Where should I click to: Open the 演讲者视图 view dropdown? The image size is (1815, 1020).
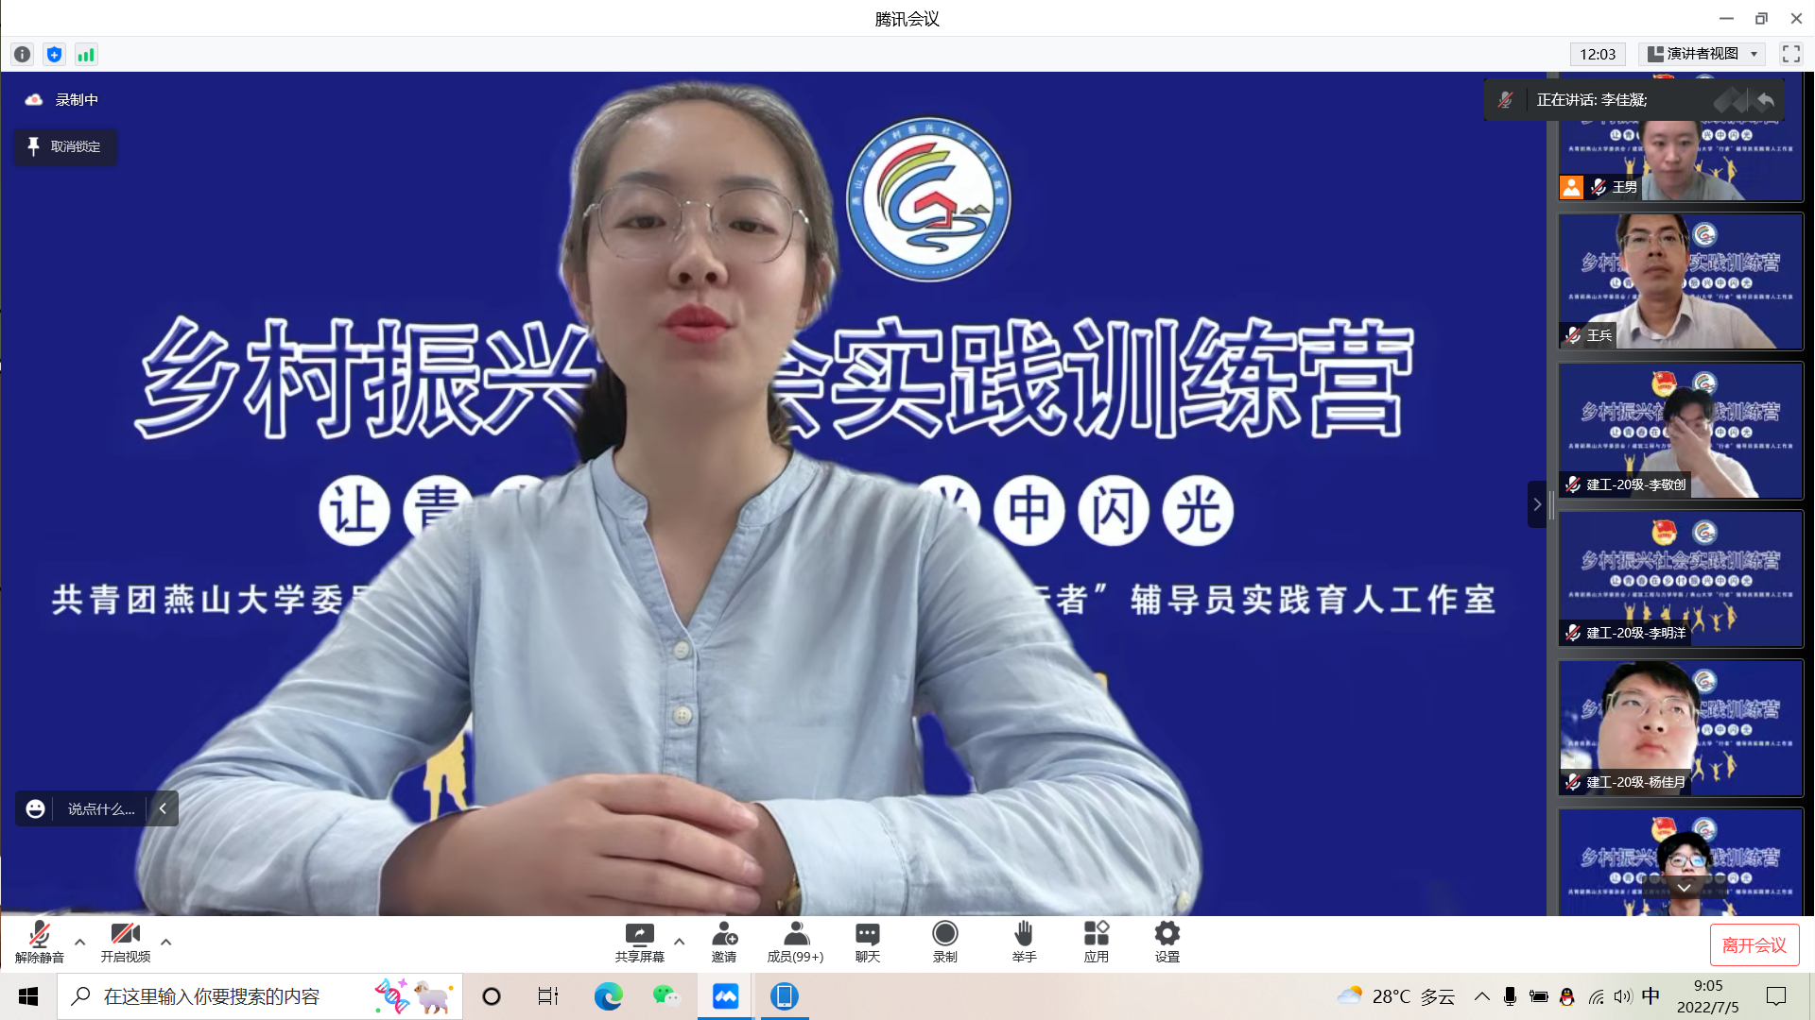tap(1702, 54)
